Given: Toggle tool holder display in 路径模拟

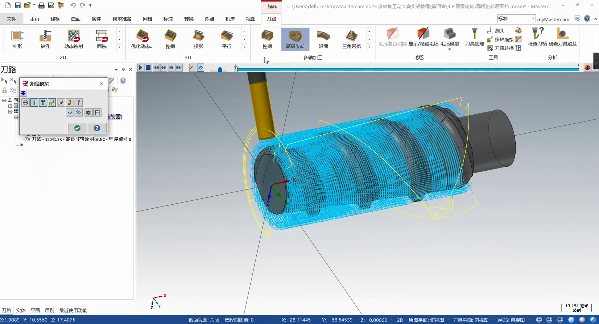Looking at the screenshot, I should click(x=43, y=103).
